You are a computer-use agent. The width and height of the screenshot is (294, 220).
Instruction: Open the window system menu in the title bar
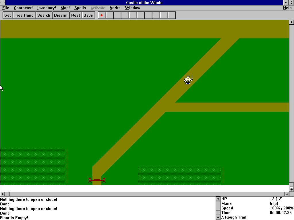coord(3,3)
